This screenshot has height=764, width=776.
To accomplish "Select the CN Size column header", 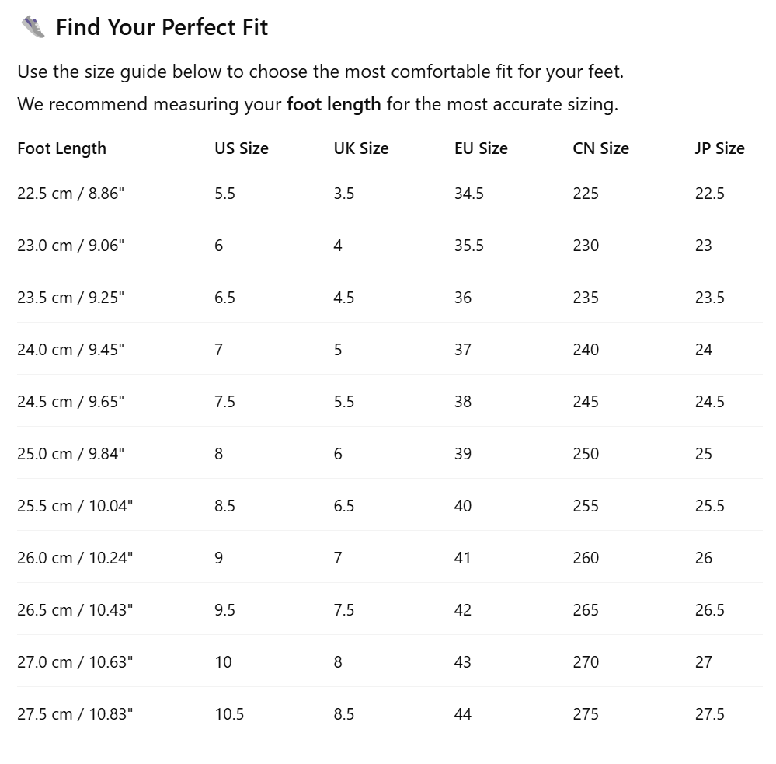I will (x=600, y=148).
